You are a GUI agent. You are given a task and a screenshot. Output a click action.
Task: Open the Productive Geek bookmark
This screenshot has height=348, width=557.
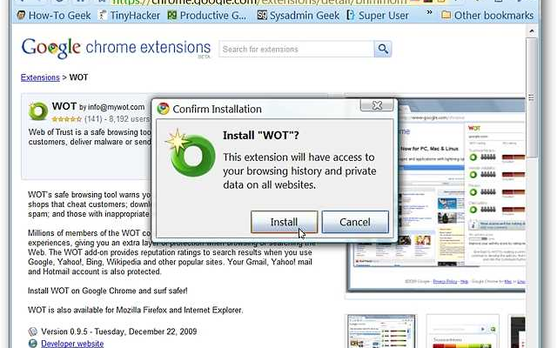(x=205, y=15)
